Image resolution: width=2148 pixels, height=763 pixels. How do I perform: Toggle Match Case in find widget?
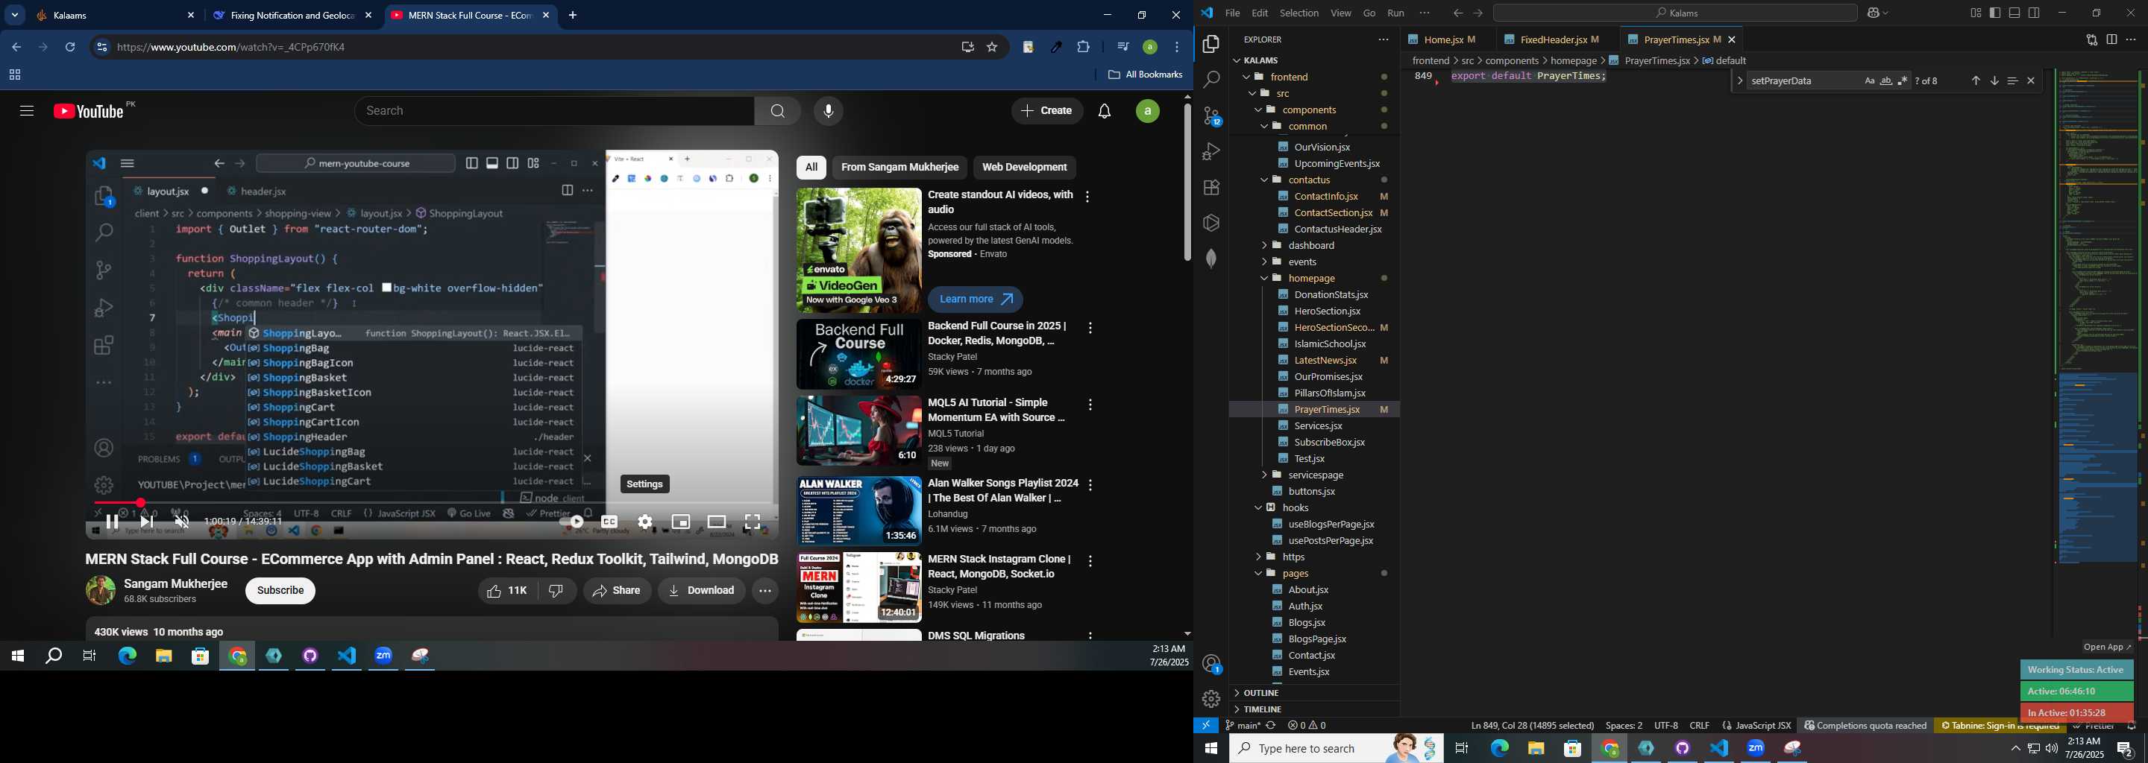pos(1870,80)
